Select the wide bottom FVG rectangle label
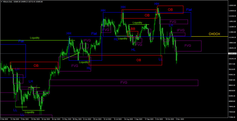This screenshot has width=237, height=121. [124, 82]
